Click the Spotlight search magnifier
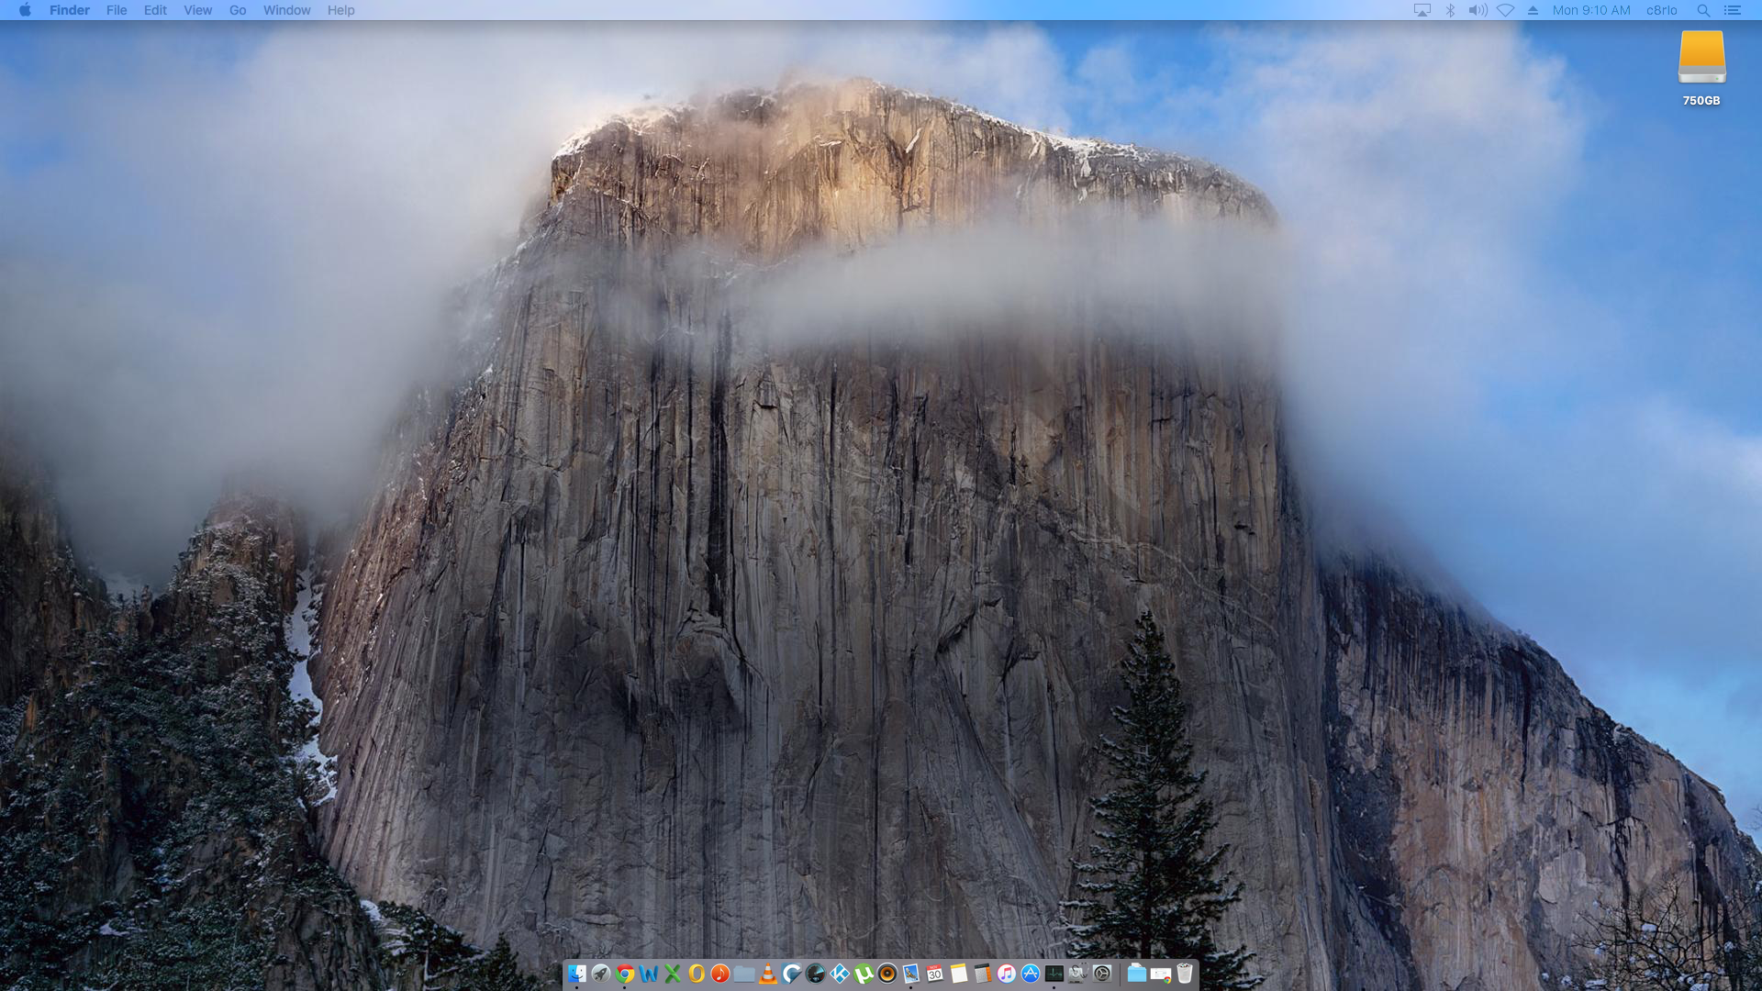 tap(1703, 10)
